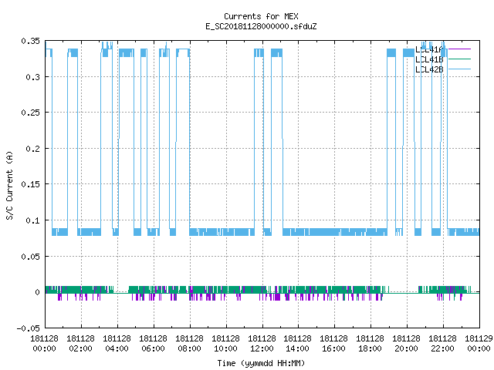The height and width of the screenshot is (370, 494).
Task: Click the 0.1 y-axis tick label
Action: coord(32,220)
